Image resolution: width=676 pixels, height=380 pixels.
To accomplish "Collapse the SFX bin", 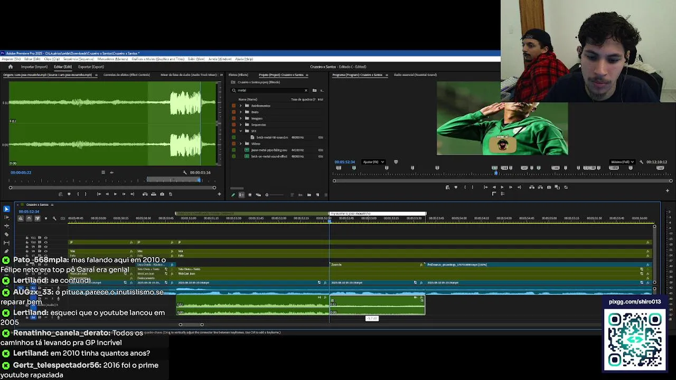I will coord(240,131).
